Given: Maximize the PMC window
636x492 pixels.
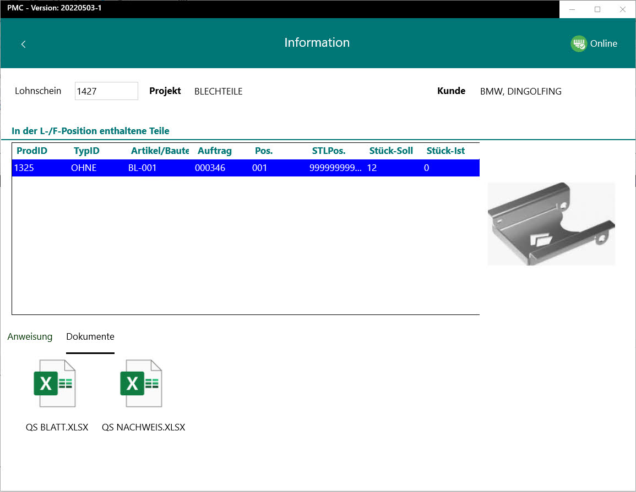Looking at the screenshot, I should coord(597,9).
